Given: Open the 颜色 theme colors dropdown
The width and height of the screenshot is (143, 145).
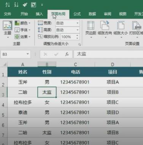Looking at the screenshot, I should pos(22,23).
